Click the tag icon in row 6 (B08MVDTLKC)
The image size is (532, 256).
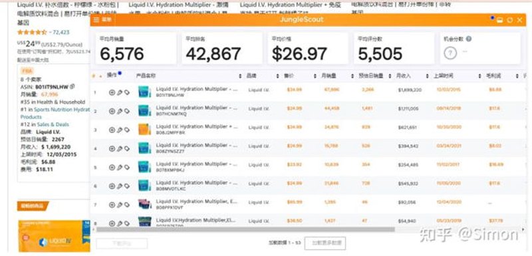(126, 186)
